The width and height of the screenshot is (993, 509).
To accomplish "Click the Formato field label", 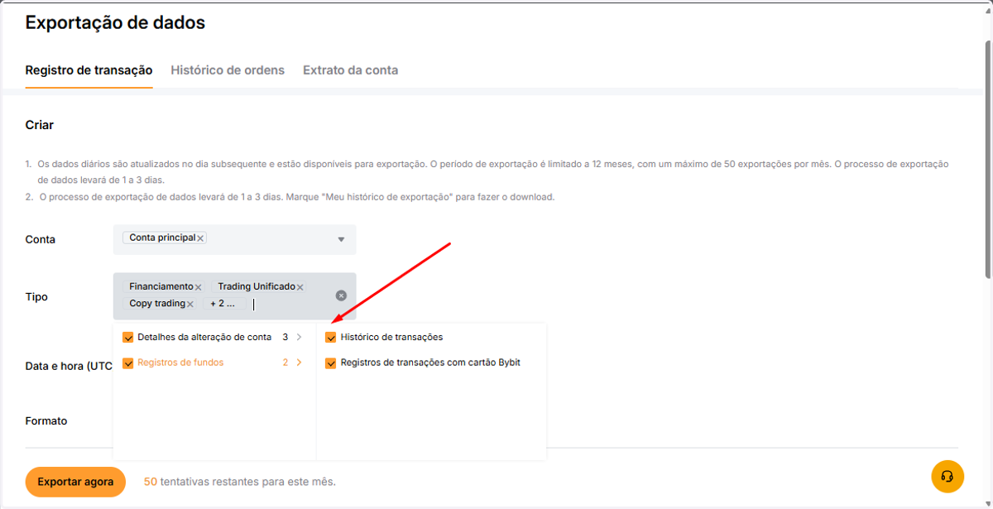I will click(x=46, y=420).
